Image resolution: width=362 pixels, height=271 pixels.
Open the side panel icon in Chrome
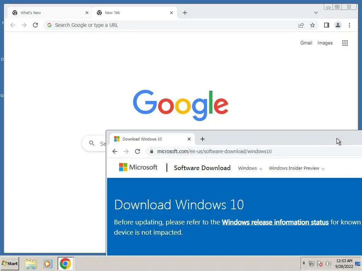click(x=326, y=25)
